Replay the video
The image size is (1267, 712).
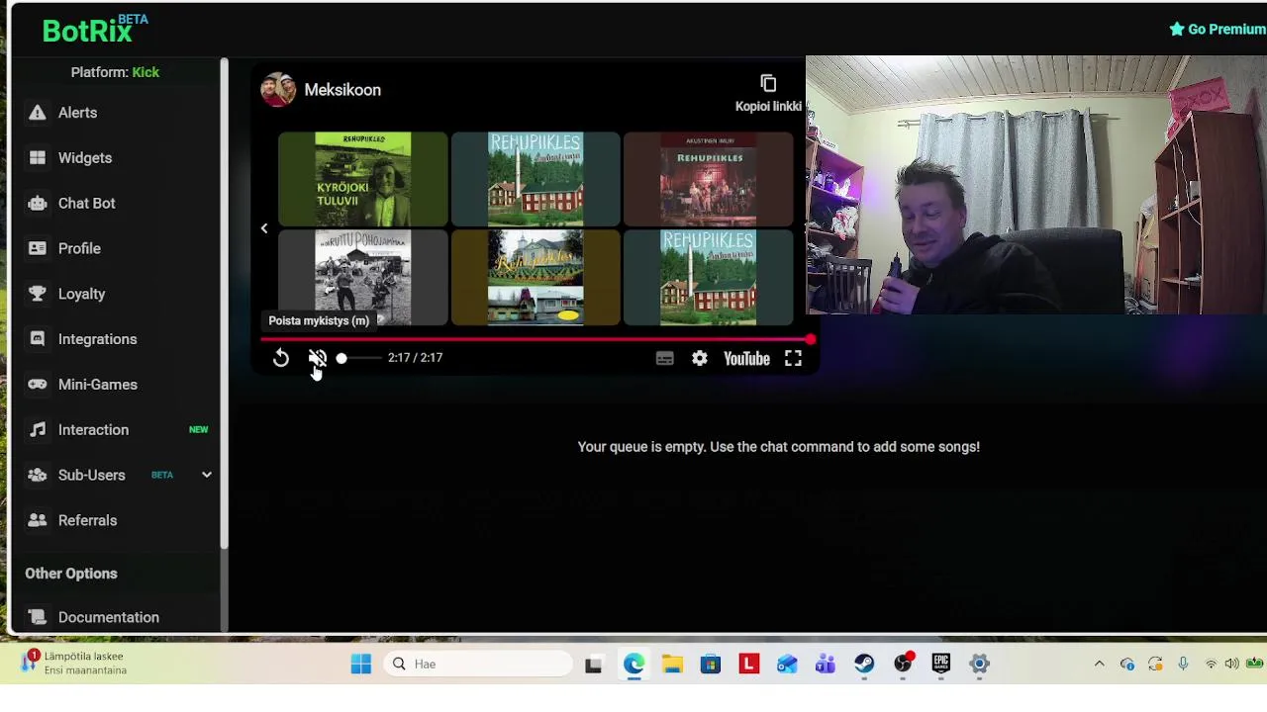[281, 359]
